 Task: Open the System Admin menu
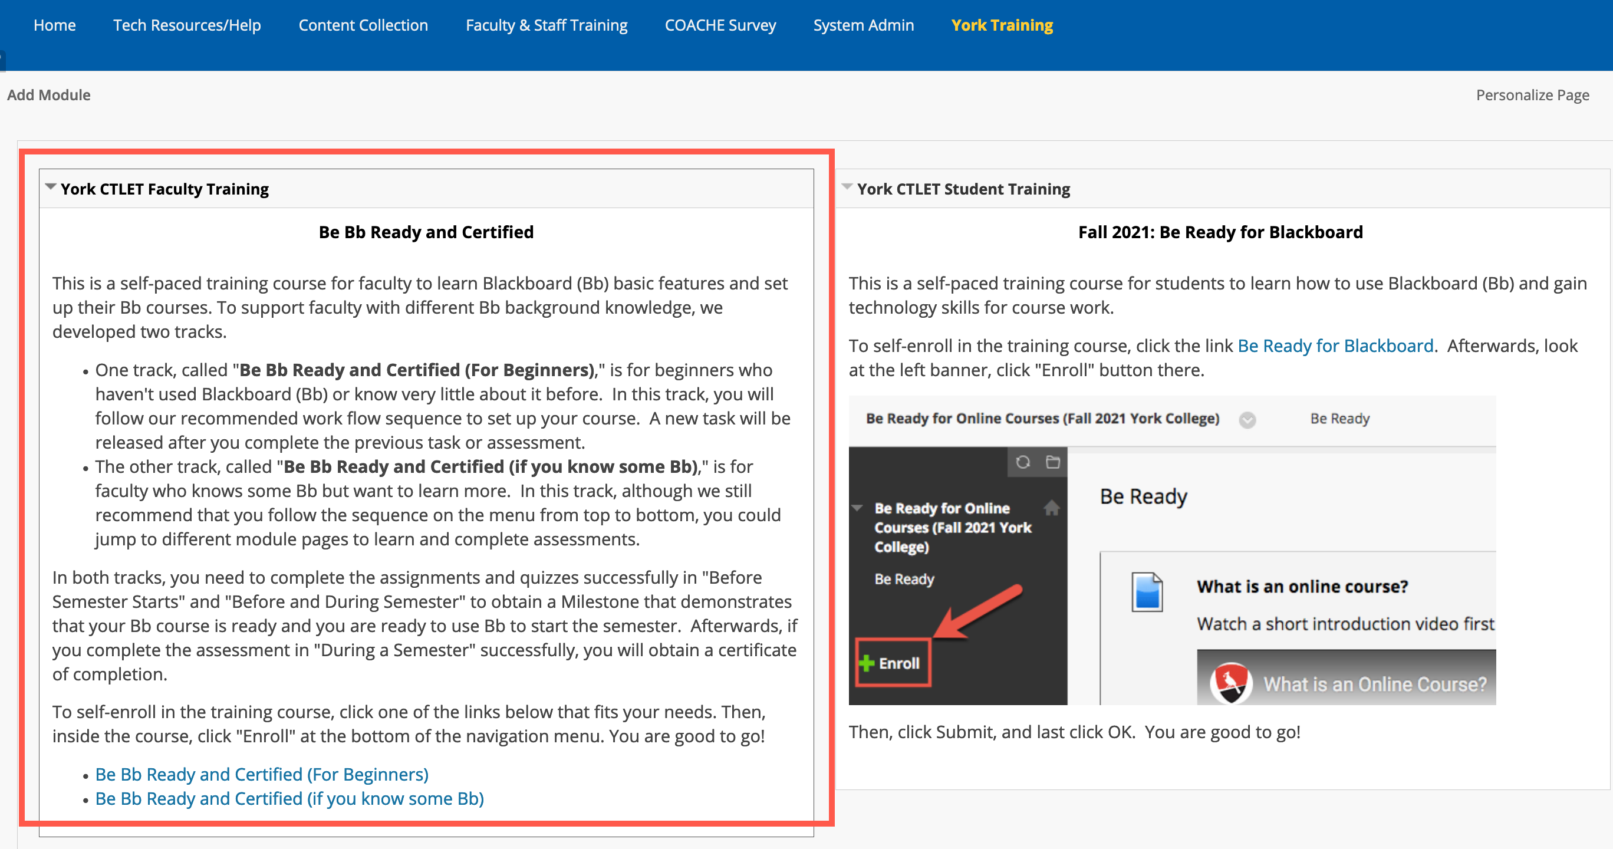864,25
